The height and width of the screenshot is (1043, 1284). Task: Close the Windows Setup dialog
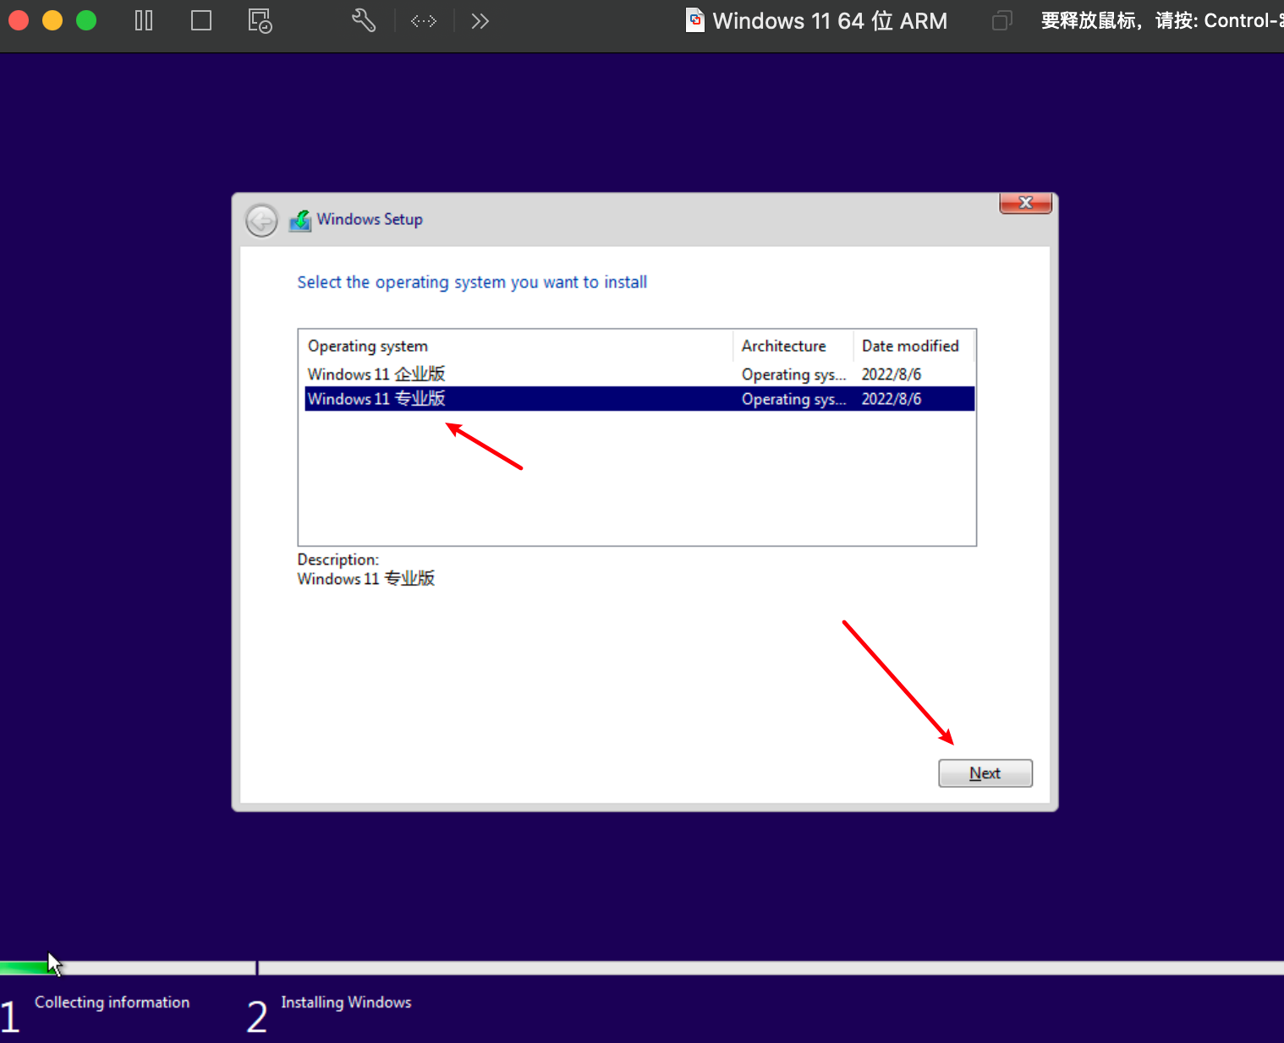pyautogui.click(x=1025, y=203)
